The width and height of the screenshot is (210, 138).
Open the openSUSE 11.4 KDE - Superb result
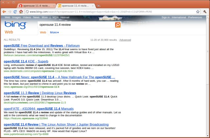[26, 61]
